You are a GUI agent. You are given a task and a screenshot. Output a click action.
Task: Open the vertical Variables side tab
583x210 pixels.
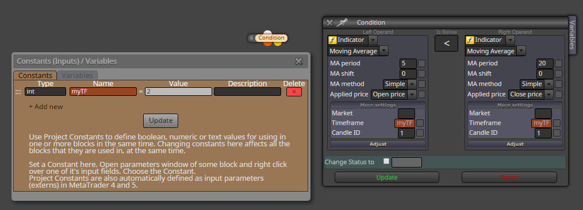[x=572, y=35]
